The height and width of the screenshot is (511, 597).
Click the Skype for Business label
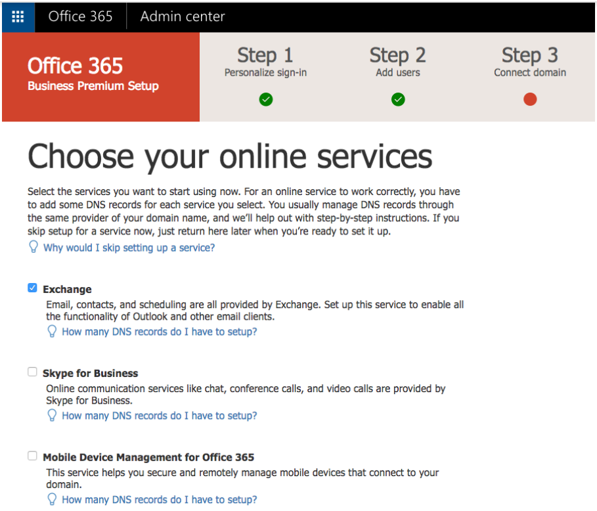(90, 373)
